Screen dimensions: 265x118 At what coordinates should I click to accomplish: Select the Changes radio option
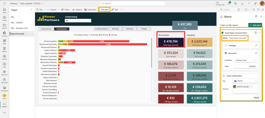[x=226, y=45]
